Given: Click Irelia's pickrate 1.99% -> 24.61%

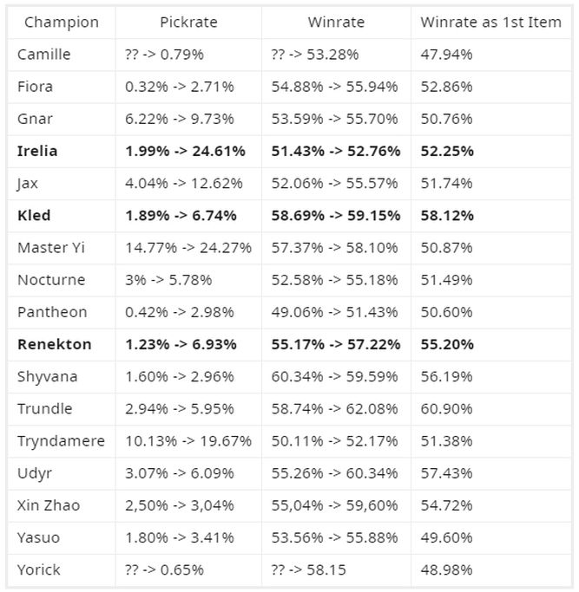Looking at the screenshot, I should point(185,151).
